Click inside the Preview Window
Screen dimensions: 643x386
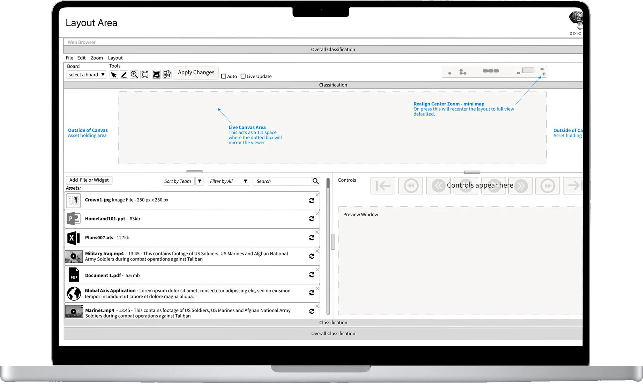[461, 261]
